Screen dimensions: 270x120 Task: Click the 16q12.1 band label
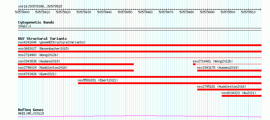(x=25, y=26)
